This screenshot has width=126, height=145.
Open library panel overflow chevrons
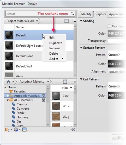pos(74,82)
